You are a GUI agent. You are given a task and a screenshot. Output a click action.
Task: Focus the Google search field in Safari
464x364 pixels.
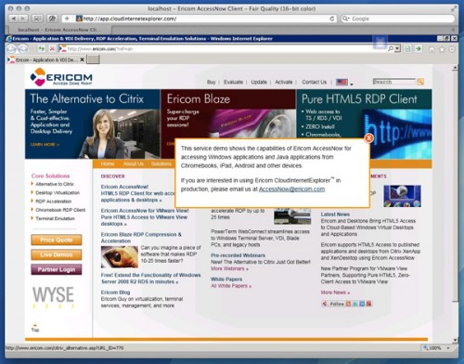[x=398, y=19]
